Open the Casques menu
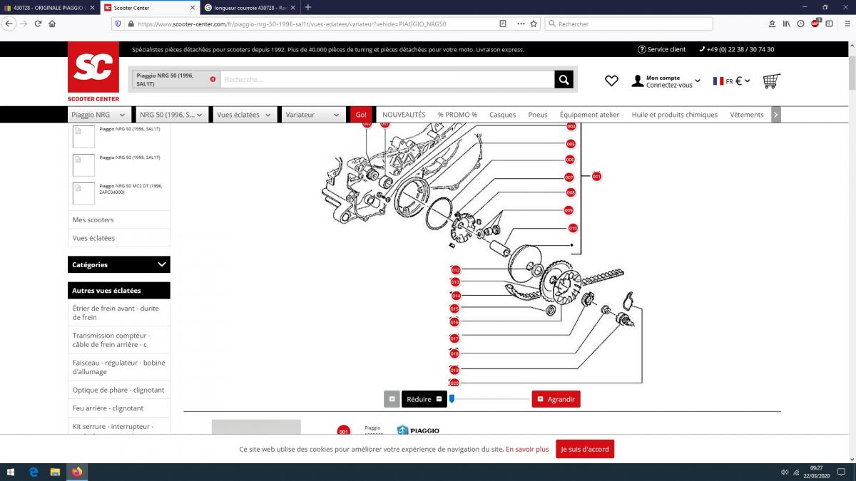The height and width of the screenshot is (481, 856). click(502, 115)
